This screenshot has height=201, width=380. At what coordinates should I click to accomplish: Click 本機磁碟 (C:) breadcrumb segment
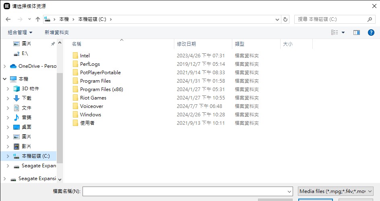[92, 19]
